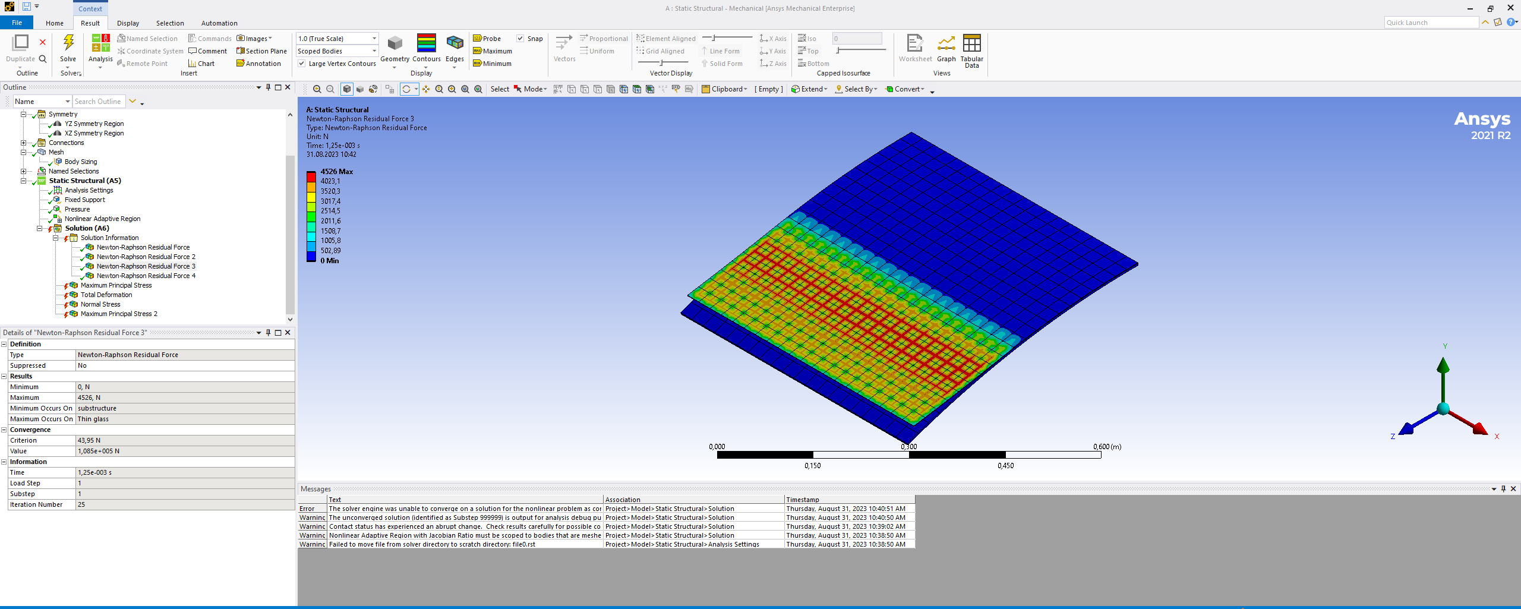
Task: Toggle the Snap checkbox
Action: coord(520,39)
